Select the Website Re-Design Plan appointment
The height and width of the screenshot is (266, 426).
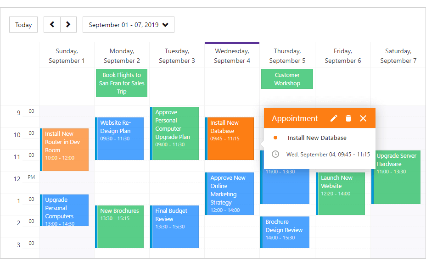click(120, 139)
